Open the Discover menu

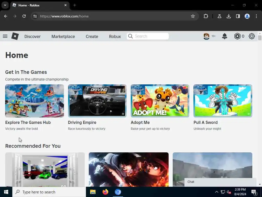click(x=32, y=36)
